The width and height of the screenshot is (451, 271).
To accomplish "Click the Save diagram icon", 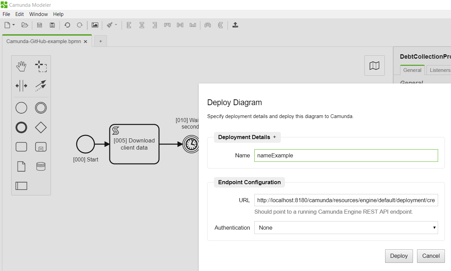I will pyautogui.click(x=39, y=25).
